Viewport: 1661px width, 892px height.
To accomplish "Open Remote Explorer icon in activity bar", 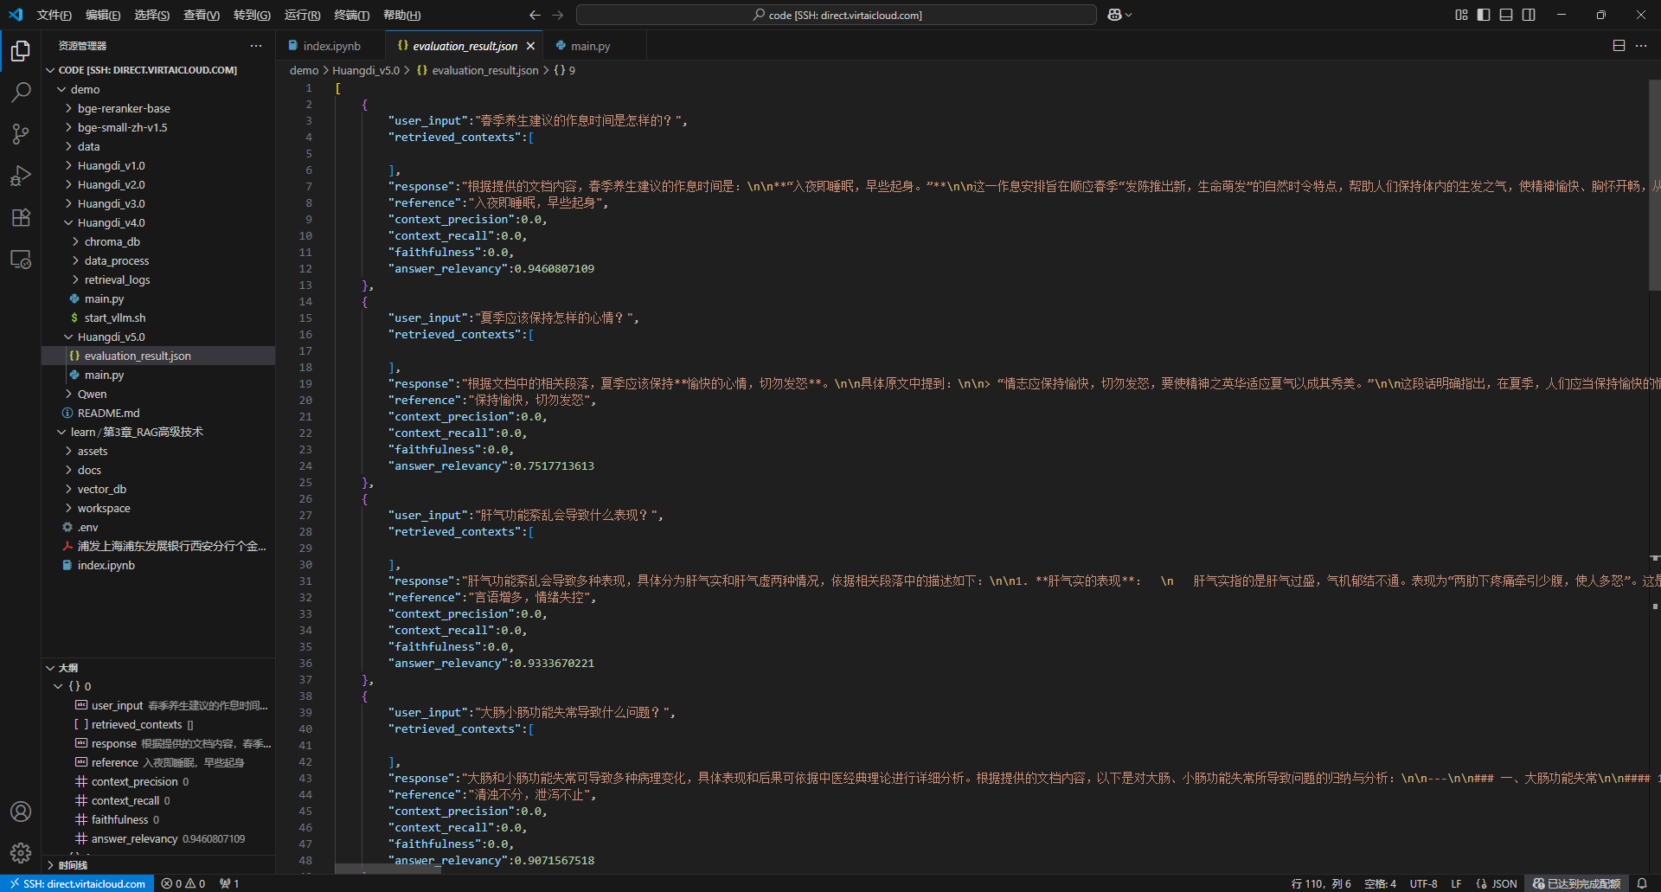I will pyautogui.click(x=21, y=259).
